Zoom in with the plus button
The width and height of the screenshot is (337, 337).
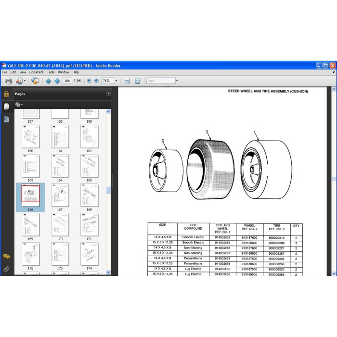pos(96,81)
